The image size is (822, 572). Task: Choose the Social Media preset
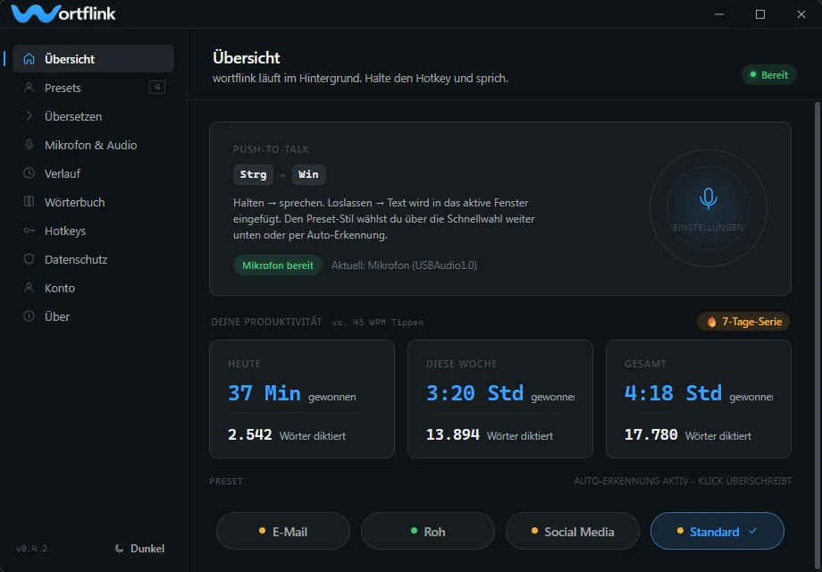572,531
